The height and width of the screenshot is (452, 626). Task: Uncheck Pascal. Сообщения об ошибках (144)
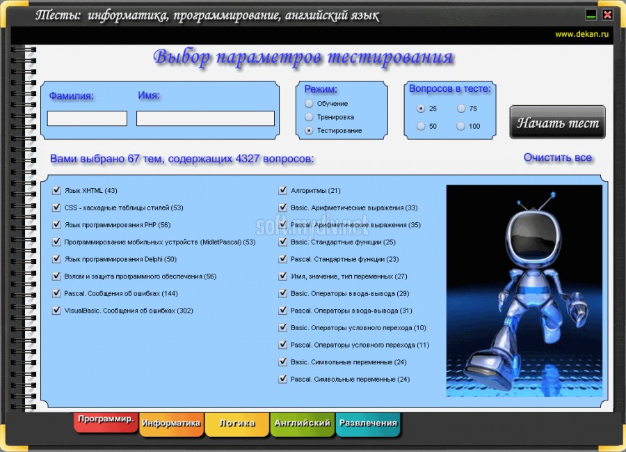click(56, 293)
